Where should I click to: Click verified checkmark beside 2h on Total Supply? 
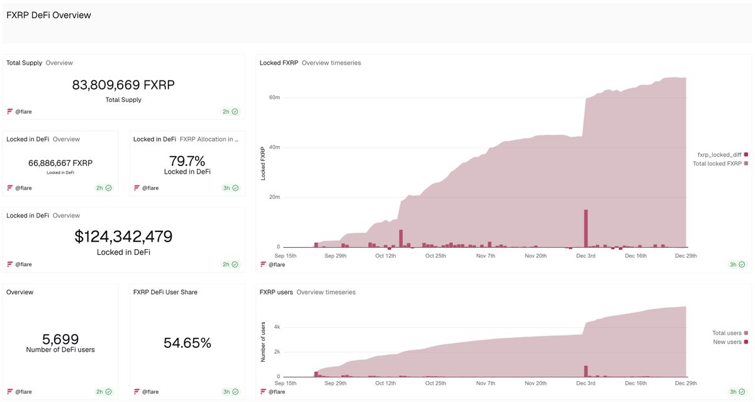[233, 111]
